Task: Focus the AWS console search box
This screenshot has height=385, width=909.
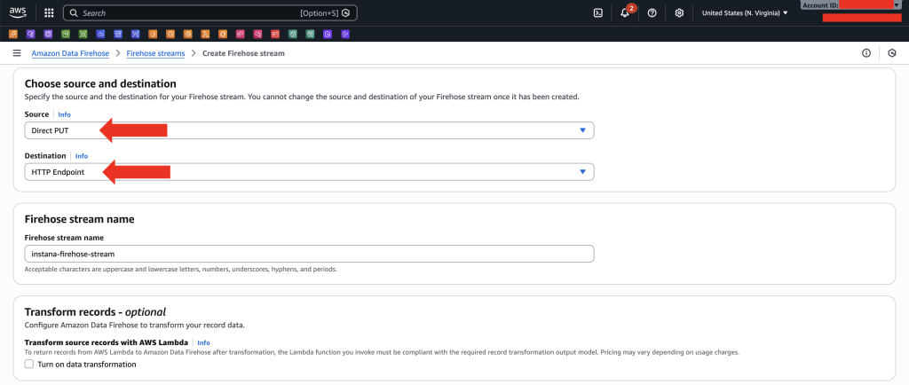Action: [x=209, y=12]
